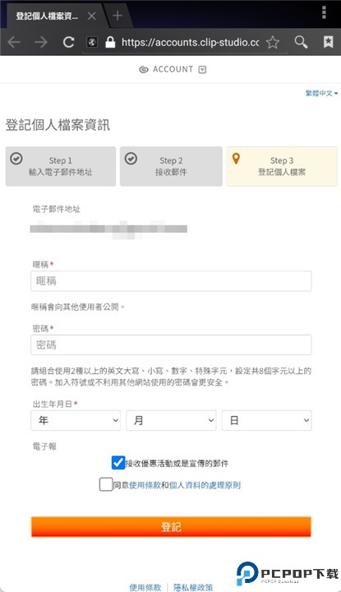Viewport: 341px width, 592px height.
Task: Click the browser forward arrow
Action: pyautogui.click(x=41, y=42)
